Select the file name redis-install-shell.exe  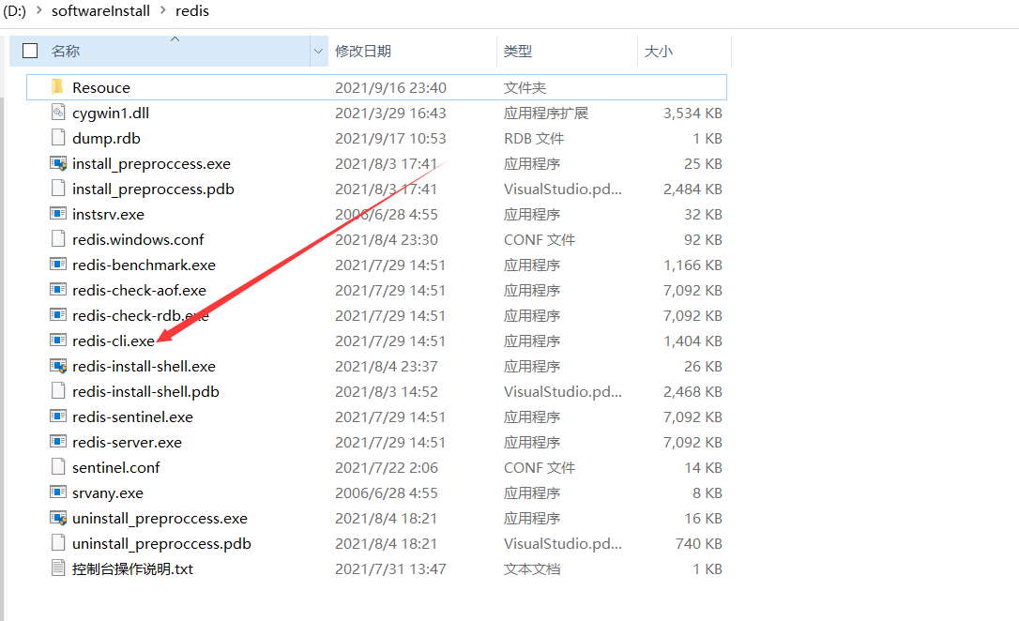pyautogui.click(x=144, y=367)
